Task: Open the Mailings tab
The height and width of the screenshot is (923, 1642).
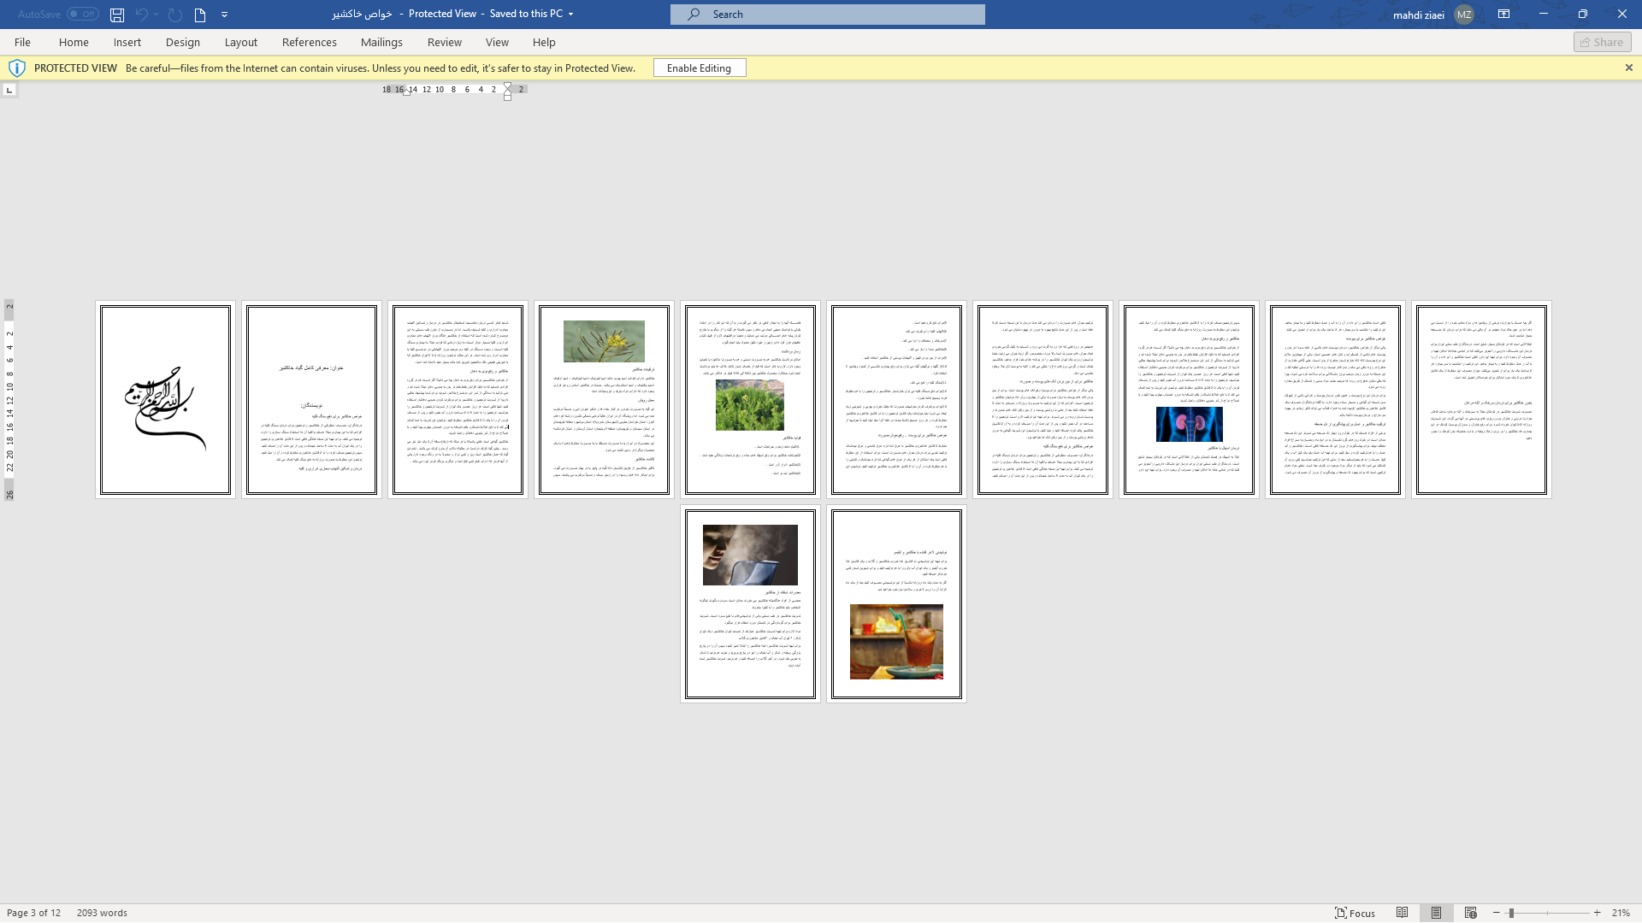Action: coord(381,42)
